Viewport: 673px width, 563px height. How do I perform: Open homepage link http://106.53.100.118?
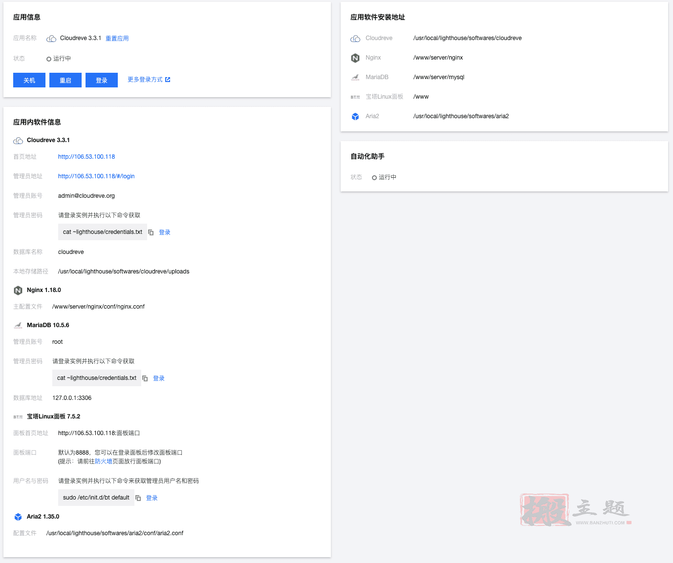tap(87, 157)
